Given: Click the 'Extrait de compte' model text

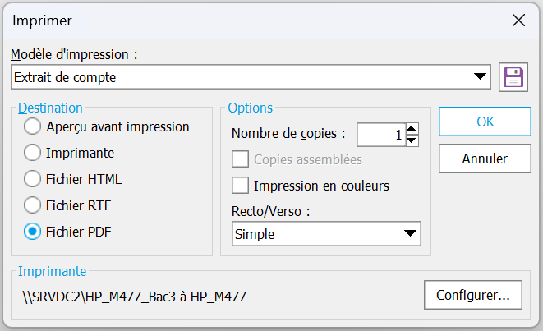Looking at the screenshot, I should 64,78.
